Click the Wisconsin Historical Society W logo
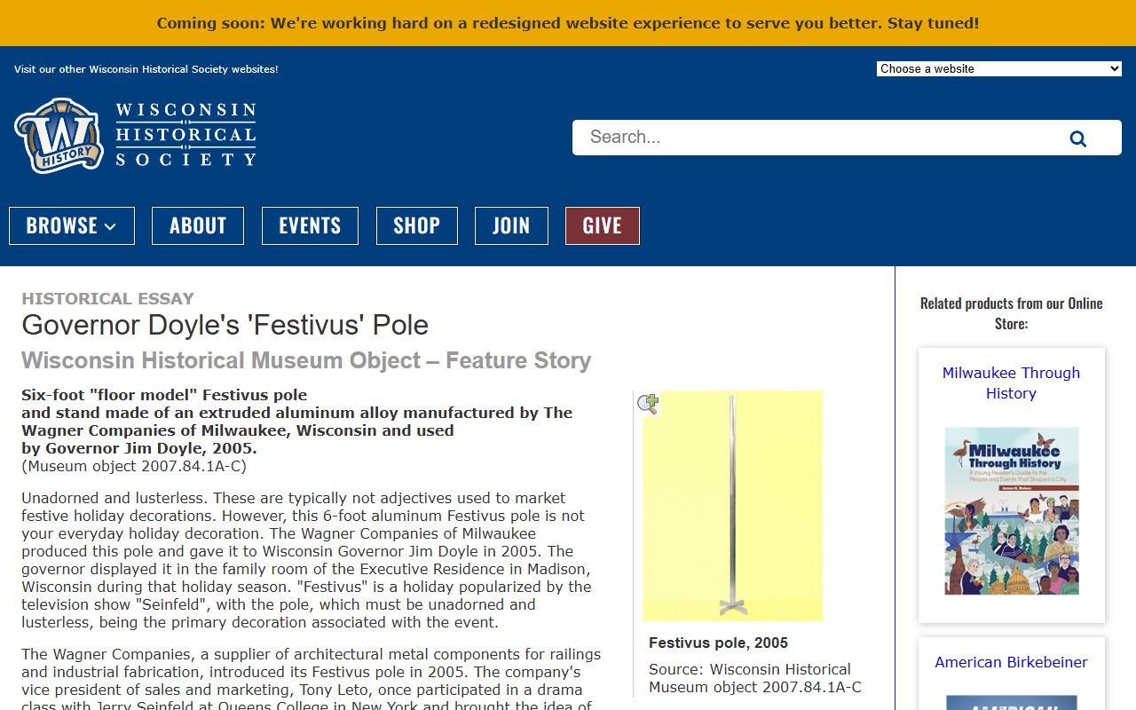Screen dimensions: 1136x710 (59, 135)
